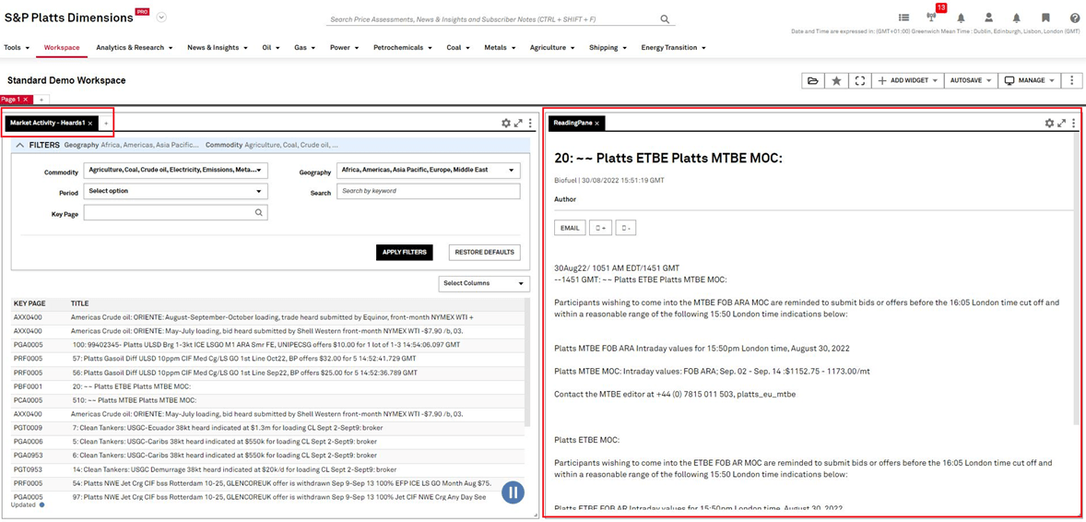Screen dimensions: 1086x522
Task: Add a new tab beside Market Activity - Heards1
Action: click(x=106, y=123)
